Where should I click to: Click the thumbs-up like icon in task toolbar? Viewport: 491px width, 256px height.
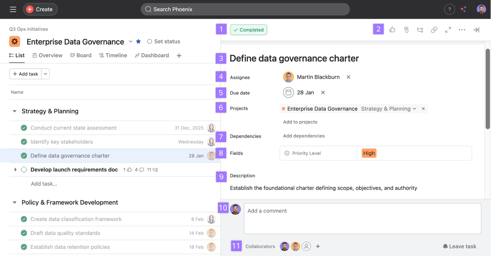pos(392,30)
